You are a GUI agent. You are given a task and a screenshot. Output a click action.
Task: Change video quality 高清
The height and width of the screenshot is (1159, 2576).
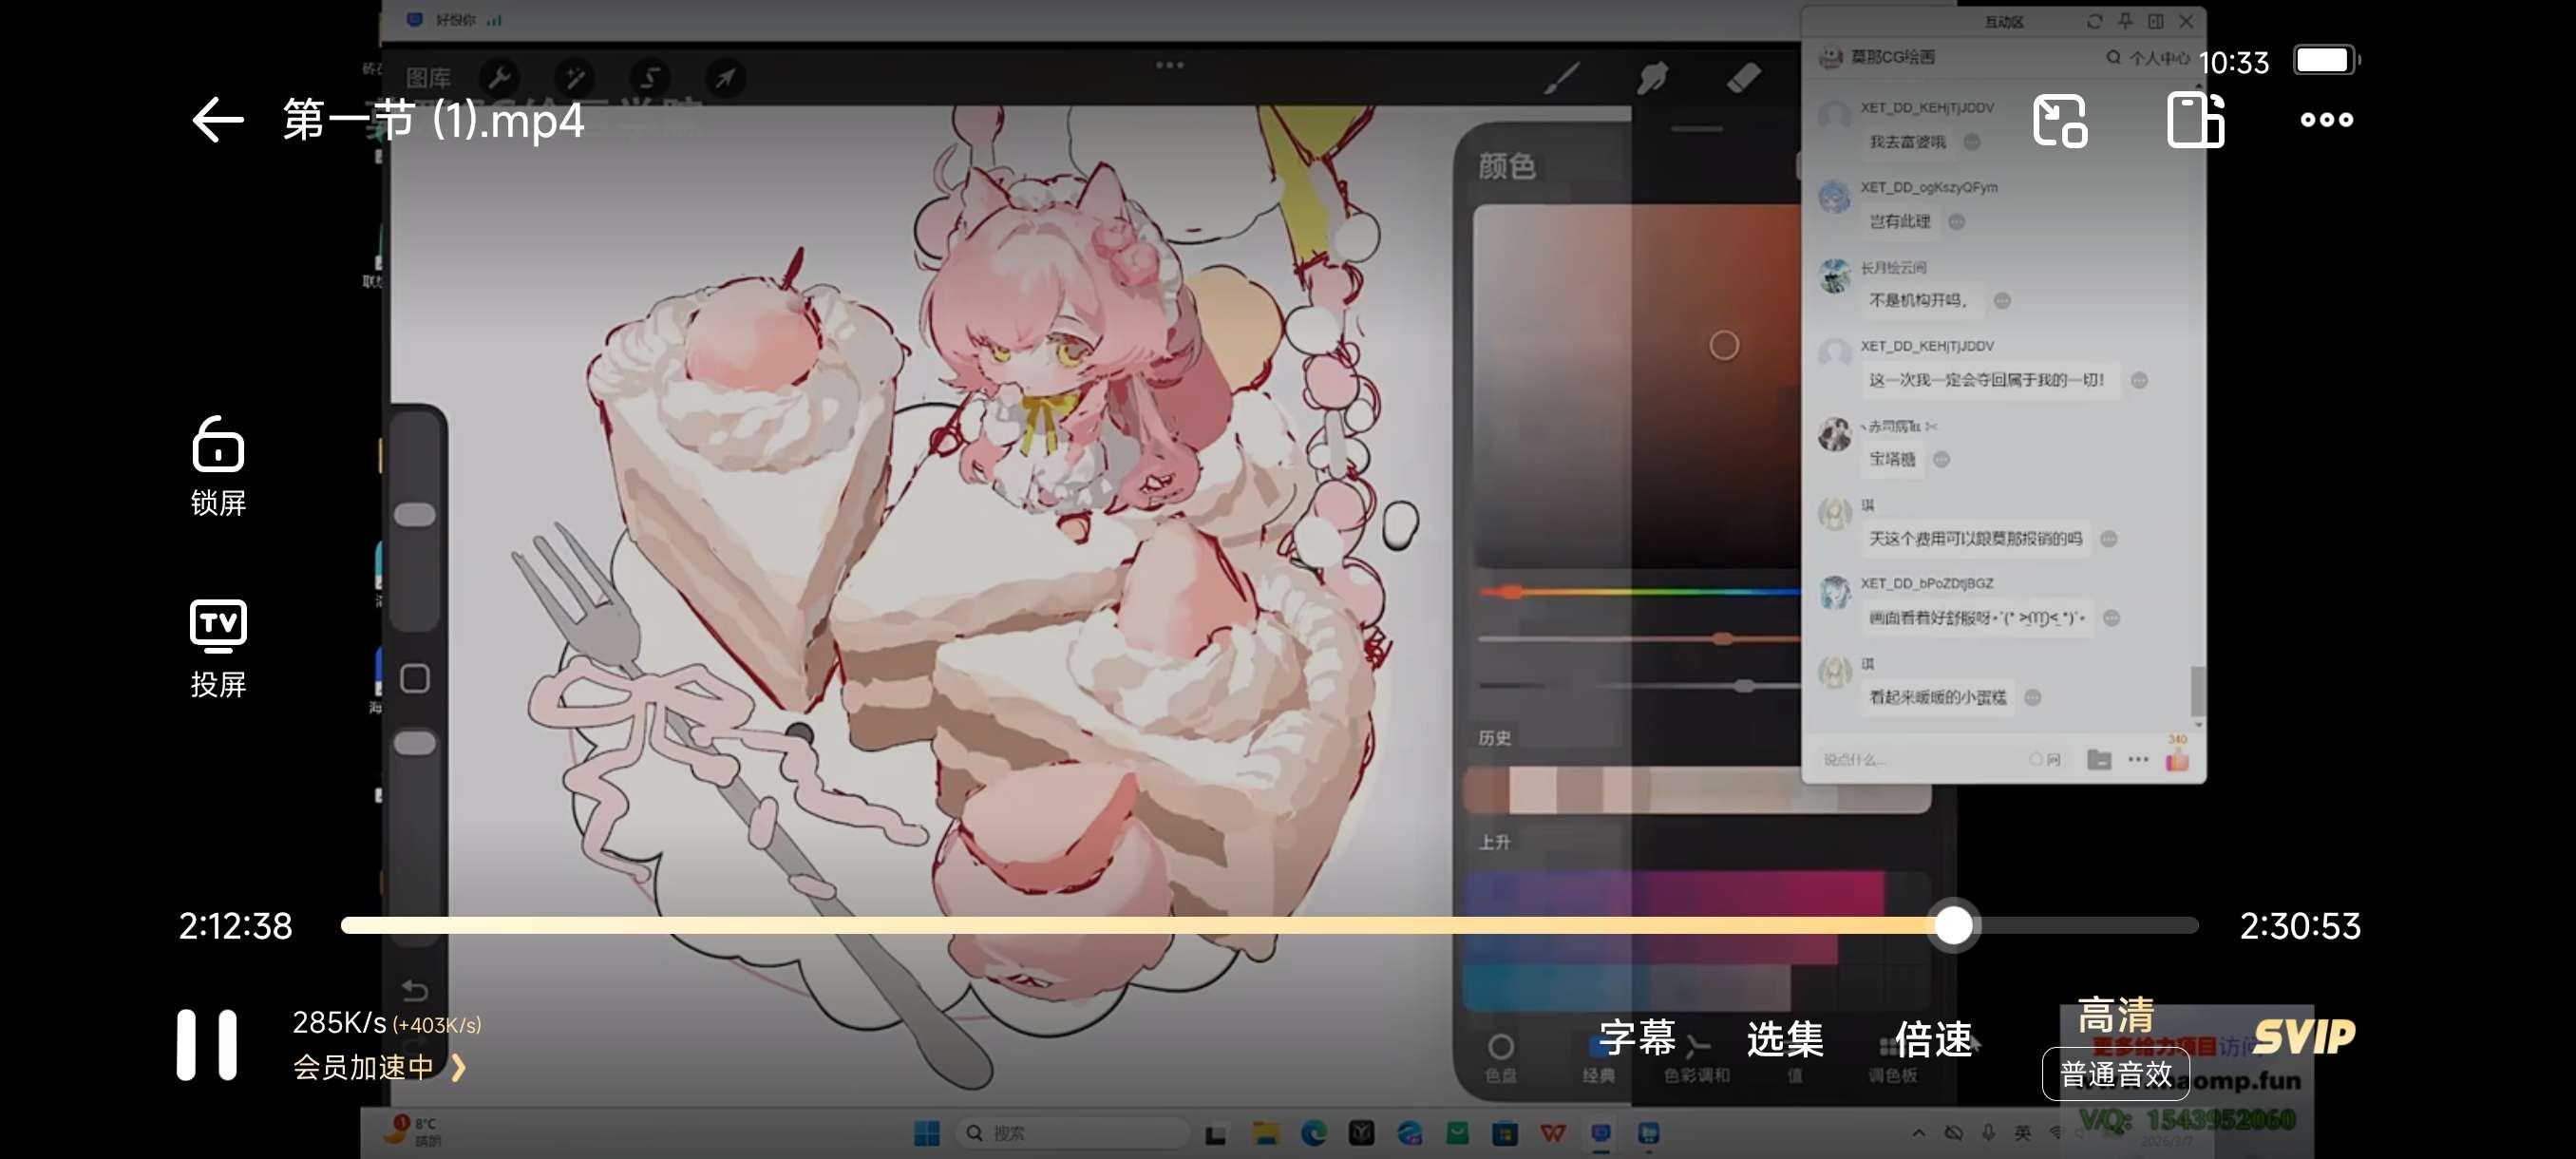point(2115,1015)
